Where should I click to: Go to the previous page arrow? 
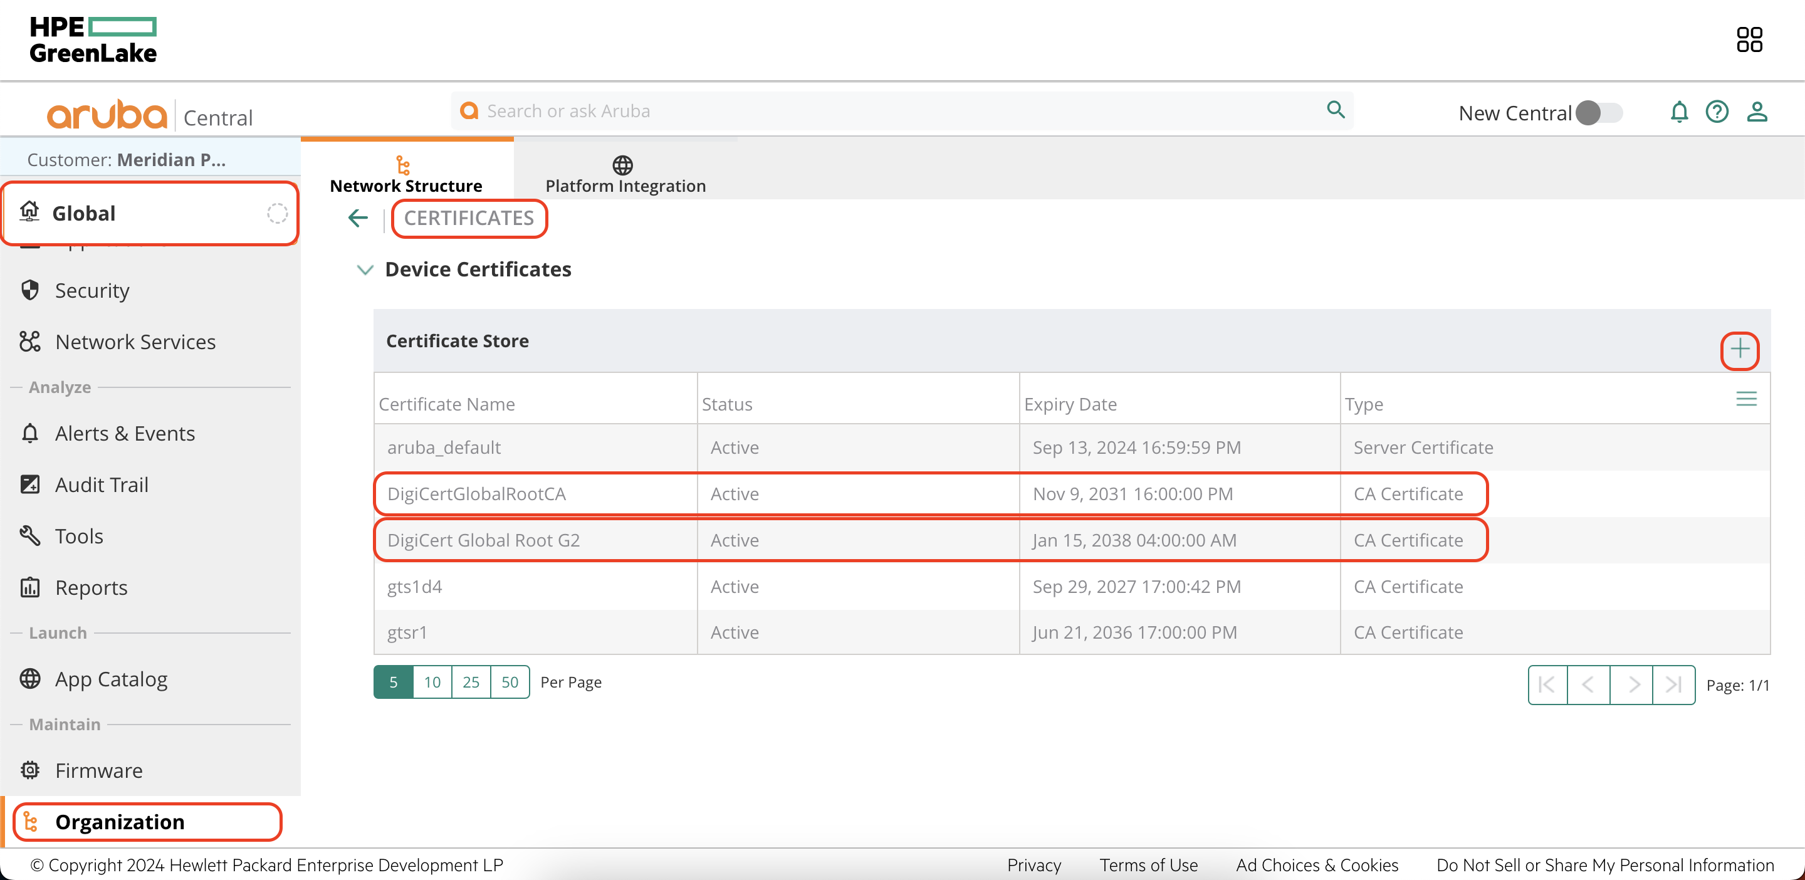click(1589, 684)
